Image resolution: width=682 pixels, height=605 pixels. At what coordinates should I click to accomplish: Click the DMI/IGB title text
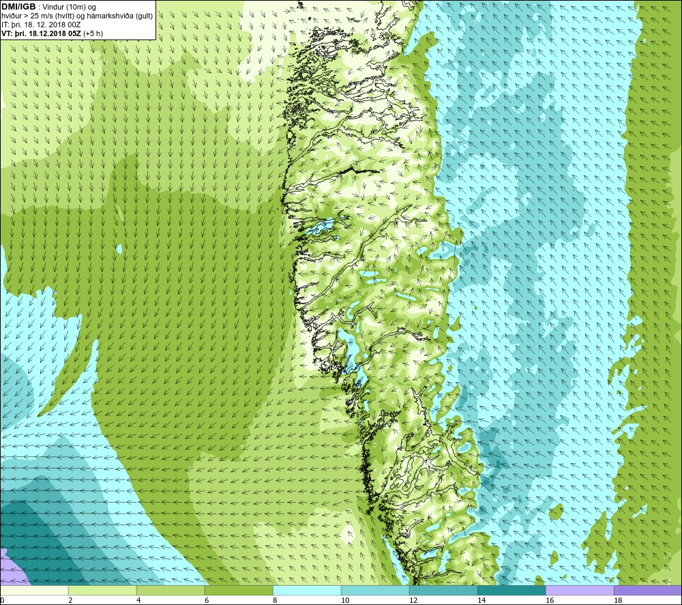coord(18,7)
